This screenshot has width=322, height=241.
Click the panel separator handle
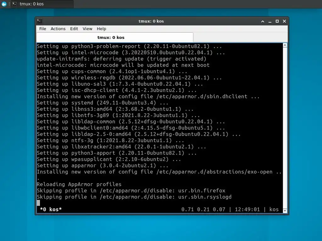coord(9,4)
